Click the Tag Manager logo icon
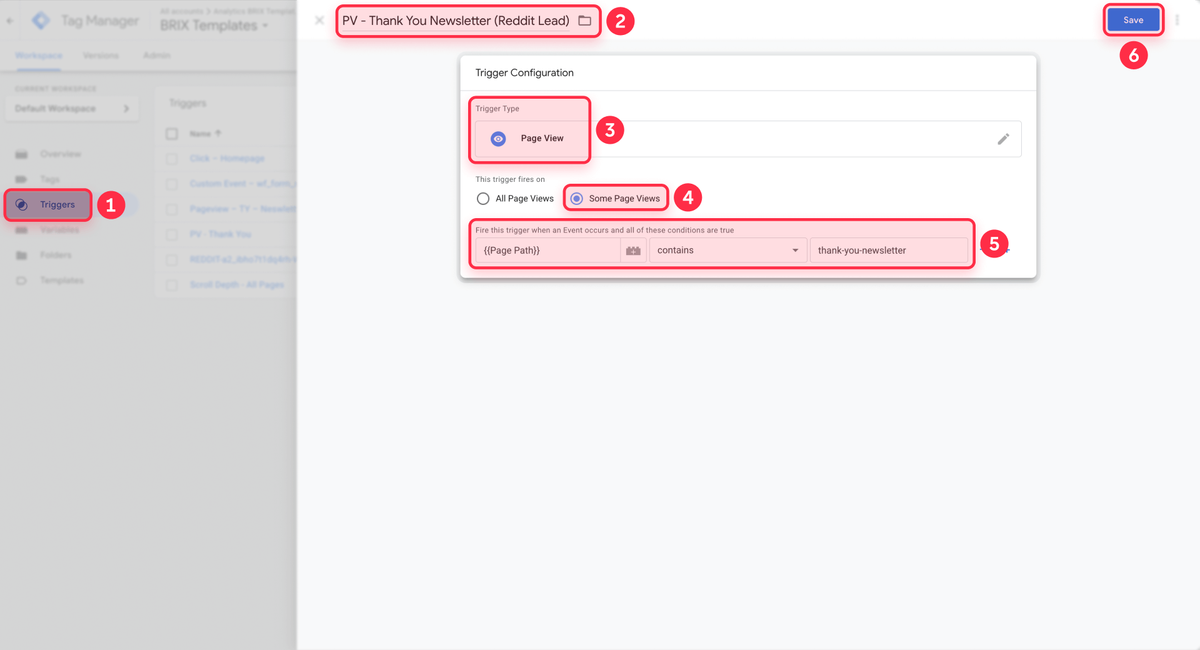Image resolution: width=1200 pixels, height=650 pixels. (41, 21)
